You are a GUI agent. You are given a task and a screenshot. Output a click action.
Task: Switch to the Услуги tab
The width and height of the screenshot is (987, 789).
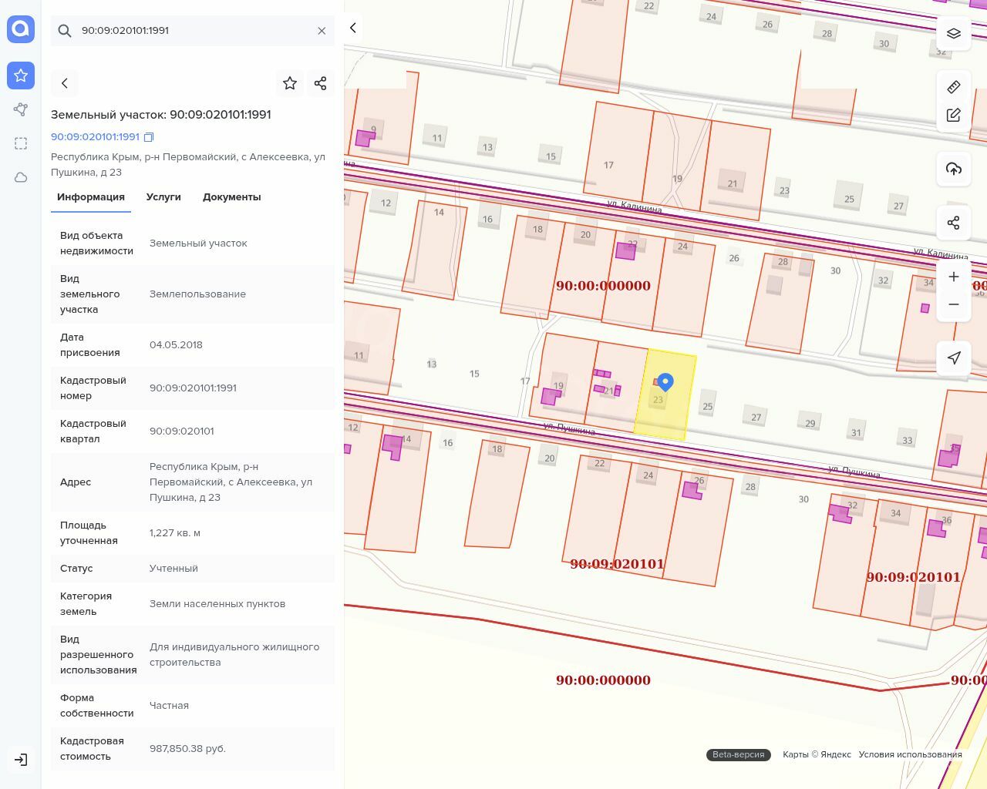[163, 197]
